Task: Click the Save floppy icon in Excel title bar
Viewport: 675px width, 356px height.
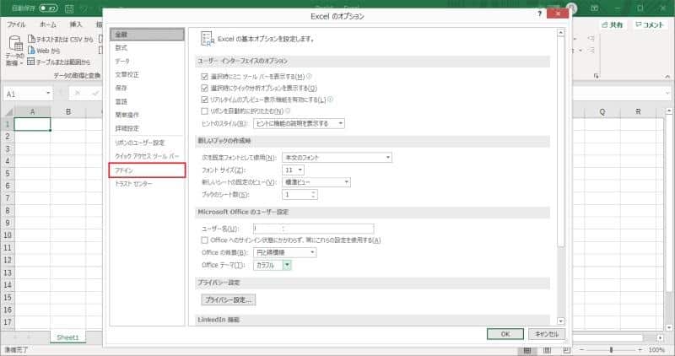Action: click(69, 8)
